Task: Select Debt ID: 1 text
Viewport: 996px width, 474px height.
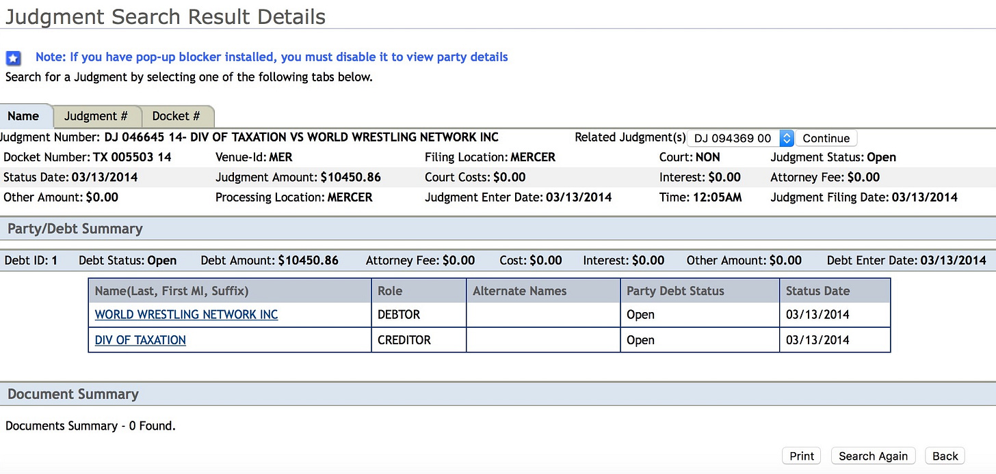Action: (31, 260)
